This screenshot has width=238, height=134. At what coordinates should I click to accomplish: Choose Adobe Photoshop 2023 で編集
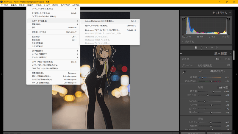pos(110,21)
